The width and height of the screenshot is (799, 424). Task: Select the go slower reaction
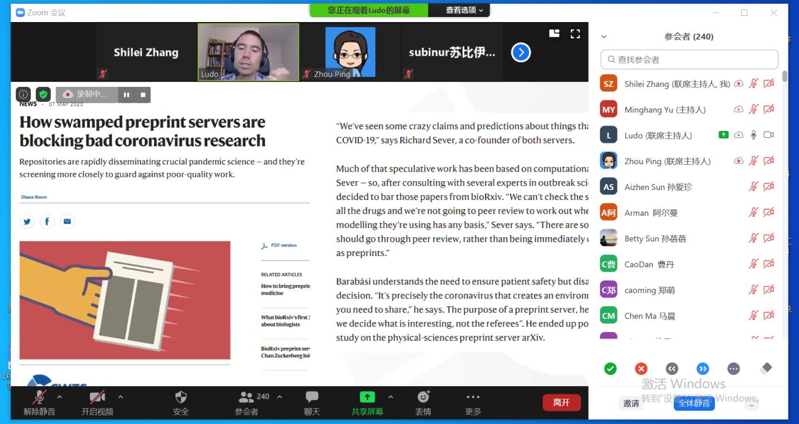tap(672, 369)
